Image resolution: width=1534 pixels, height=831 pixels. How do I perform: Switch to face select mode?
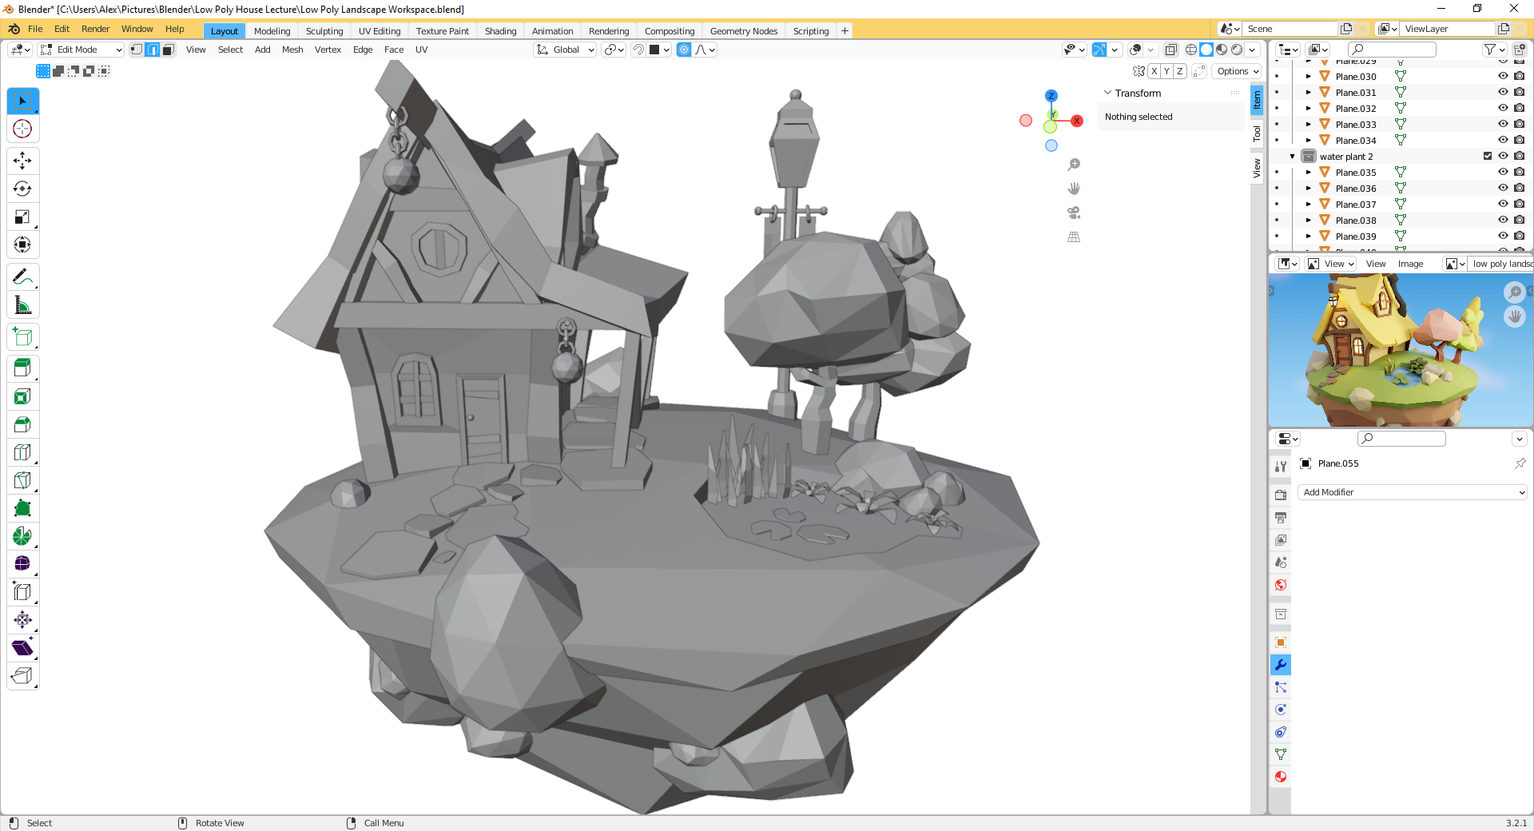168,50
